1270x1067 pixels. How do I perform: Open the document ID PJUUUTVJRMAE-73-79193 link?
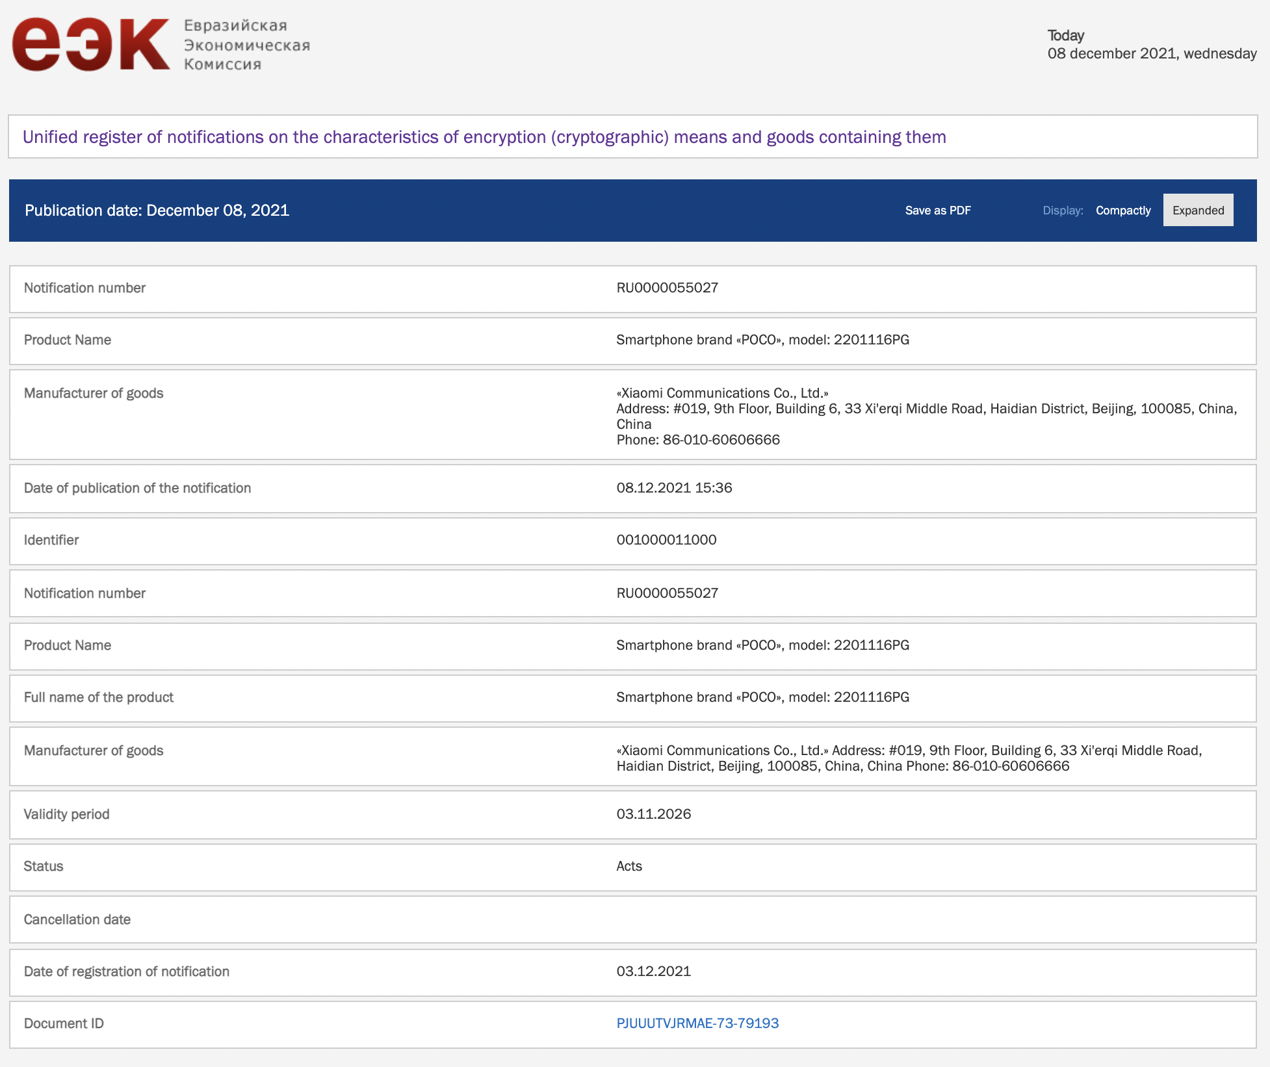(x=697, y=1023)
